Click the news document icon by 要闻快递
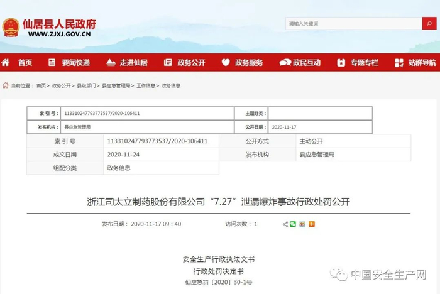Image resolution: width=440 pixels, height=294 pixels. pos(52,62)
